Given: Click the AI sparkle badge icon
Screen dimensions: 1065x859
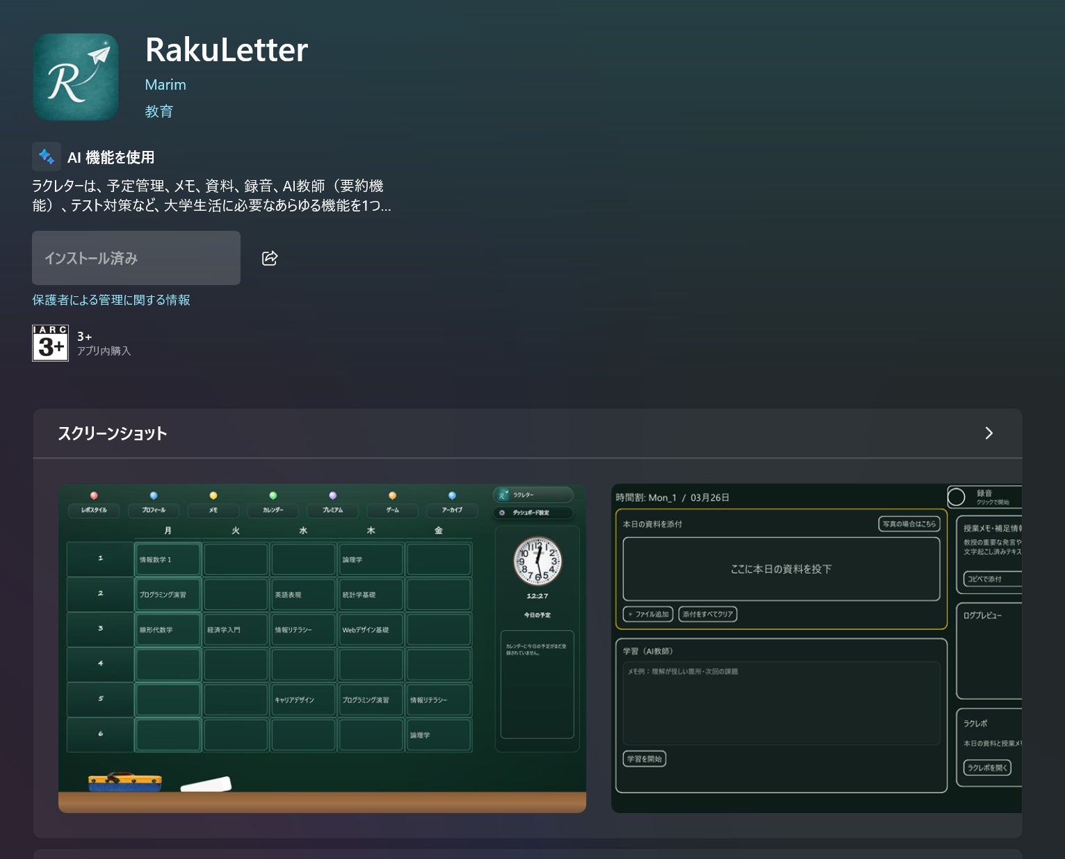Looking at the screenshot, I should (47, 156).
